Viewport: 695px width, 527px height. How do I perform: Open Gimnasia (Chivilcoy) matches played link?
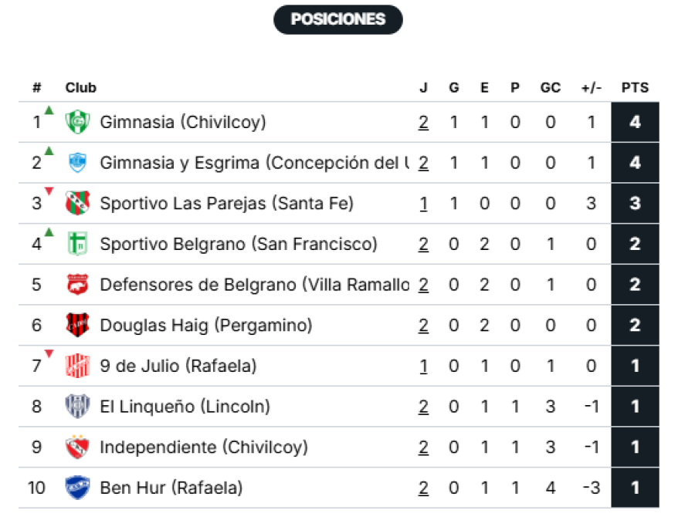(423, 122)
